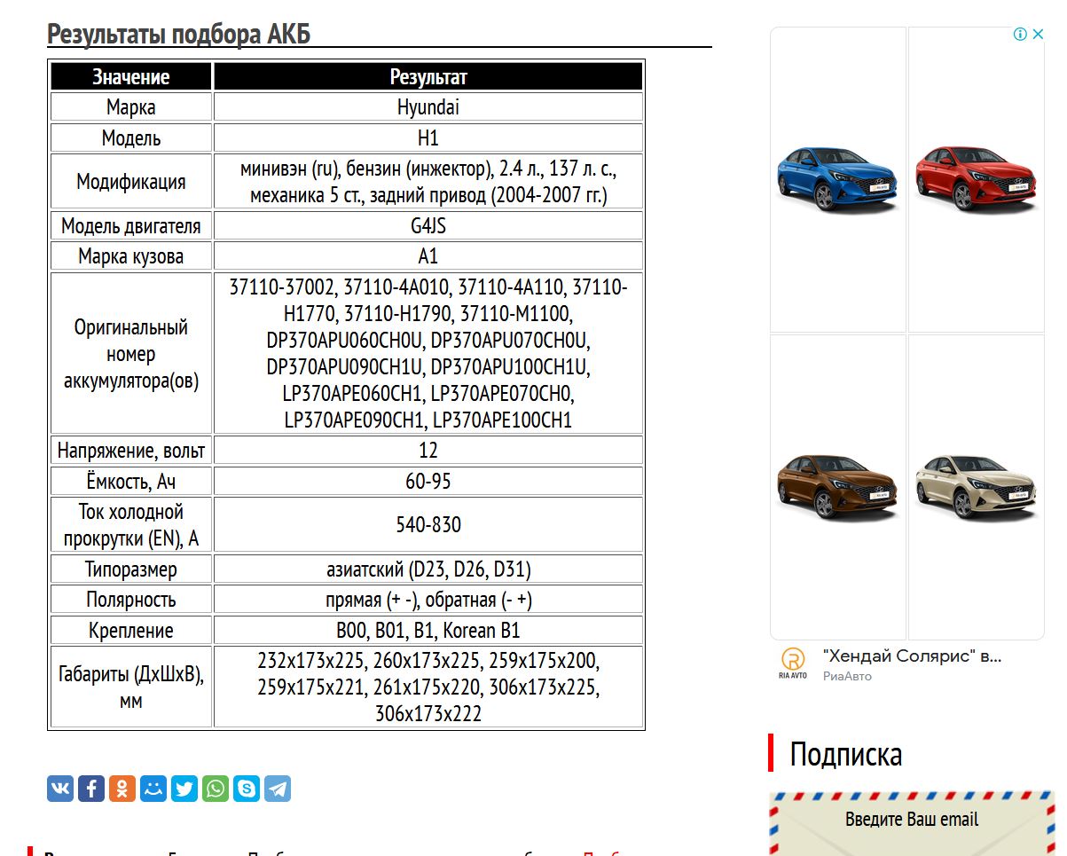The height and width of the screenshot is (856, 1067).
Task: Open the brown Hyundai Solaris image
Action: click(838, 486)
